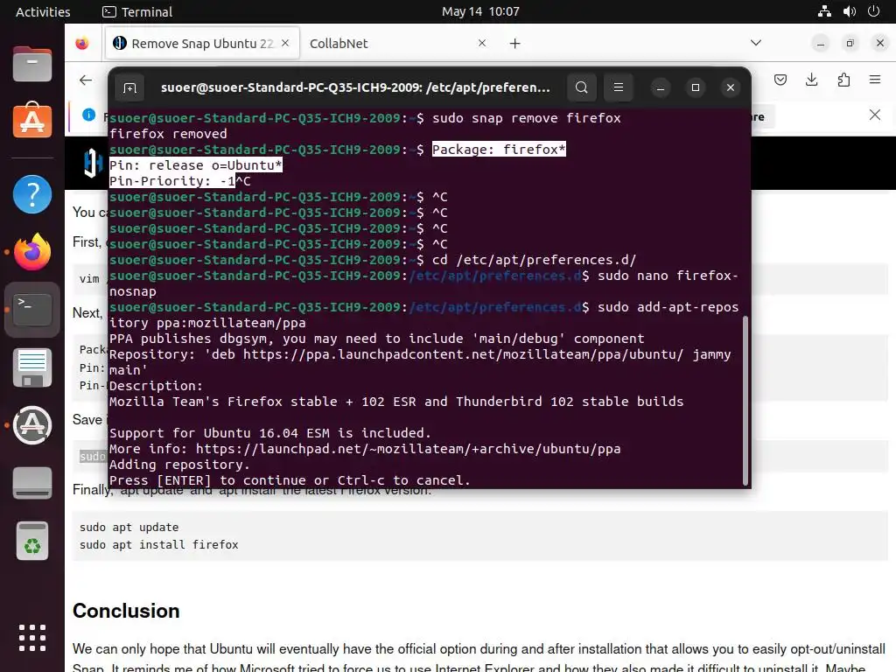Click the 'Description:' terminal line
The width and height of the screenshot is (896, 672).
[156, 386]
